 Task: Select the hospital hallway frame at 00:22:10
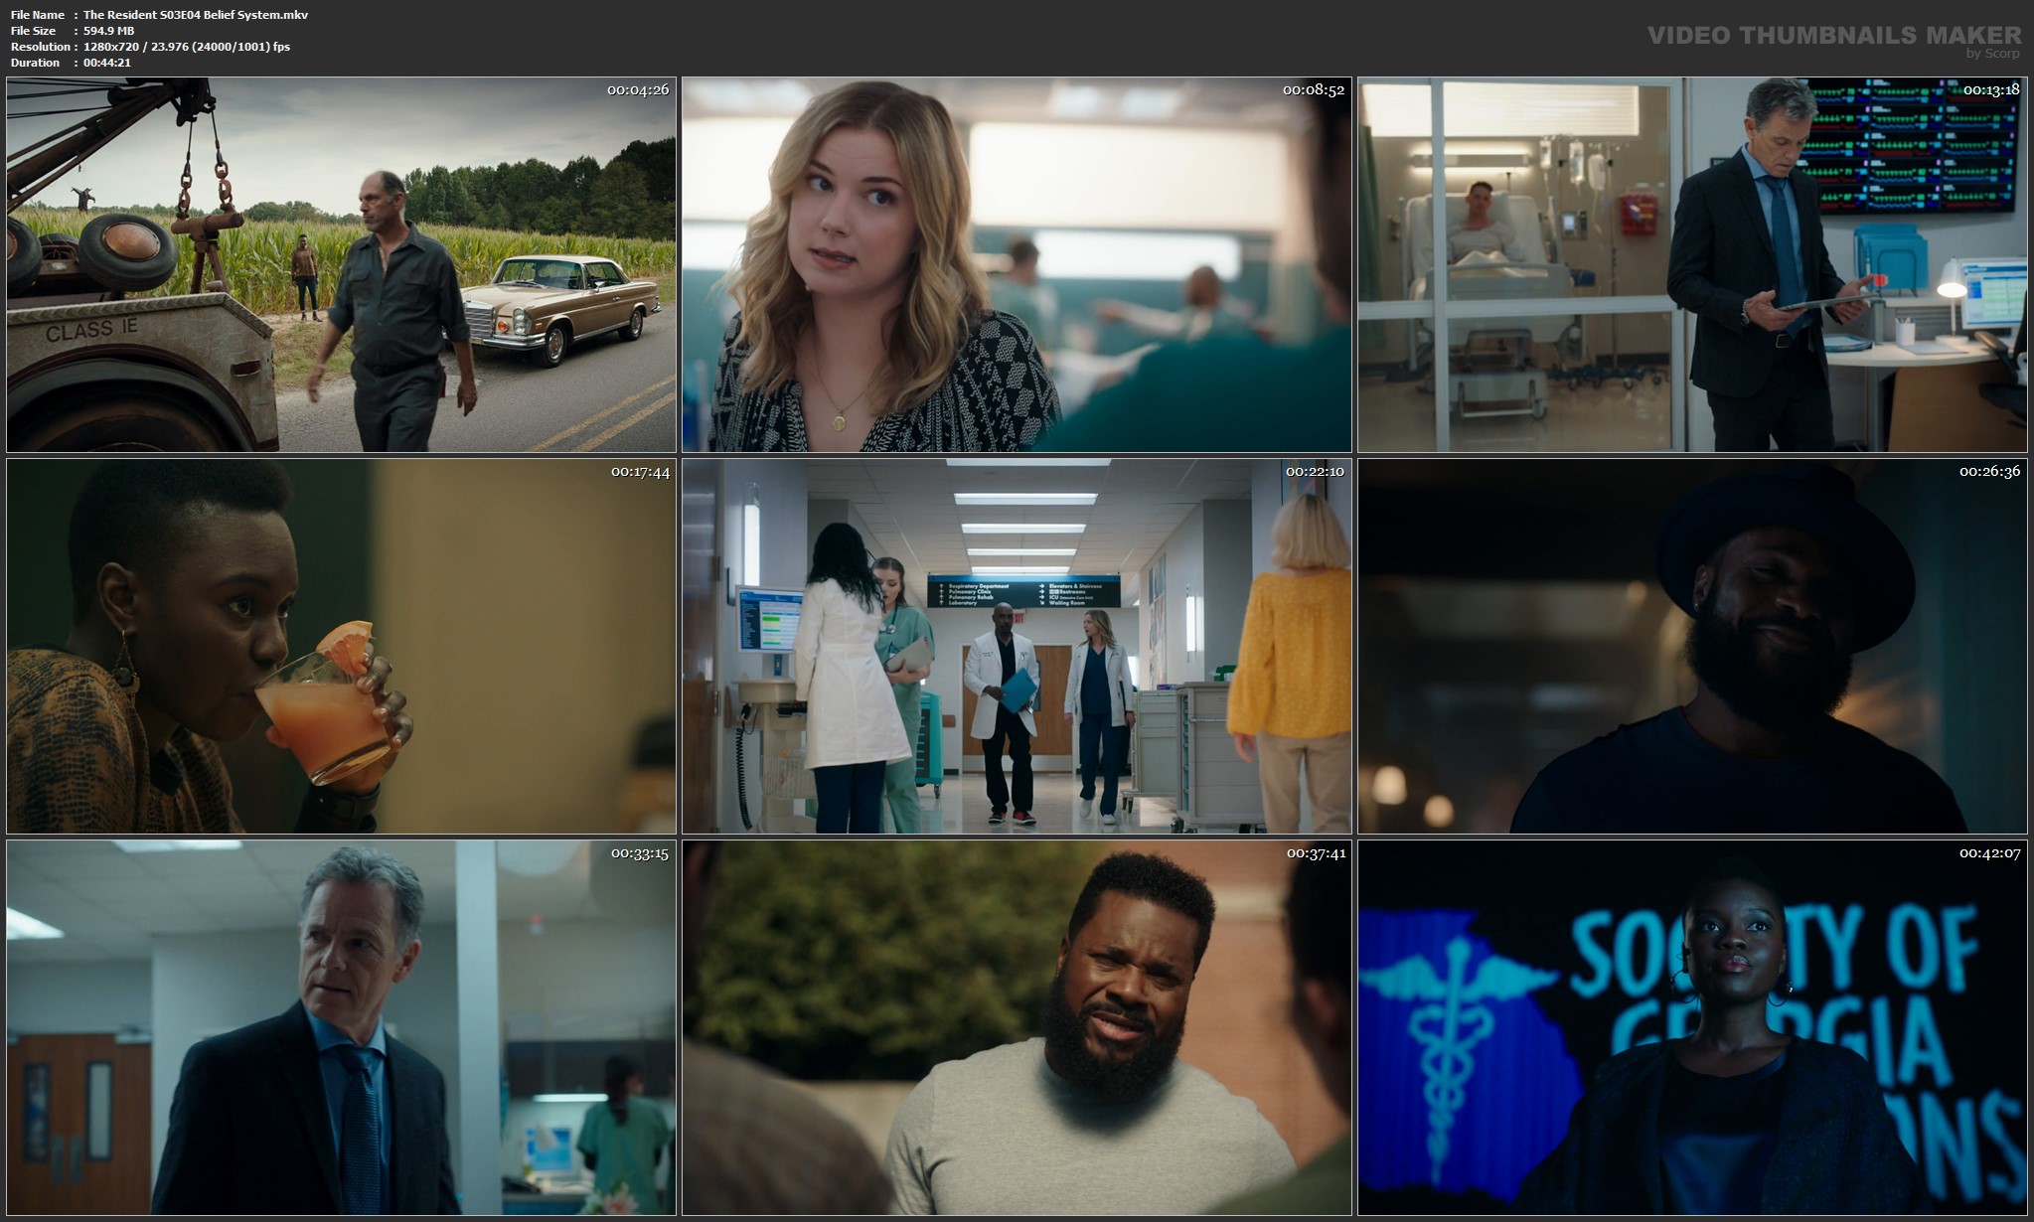click(1017, 646)
